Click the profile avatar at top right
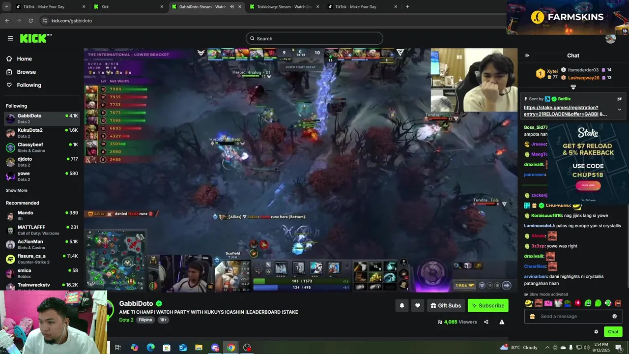Viewport: 629px width, 354px height. point(611,38)
